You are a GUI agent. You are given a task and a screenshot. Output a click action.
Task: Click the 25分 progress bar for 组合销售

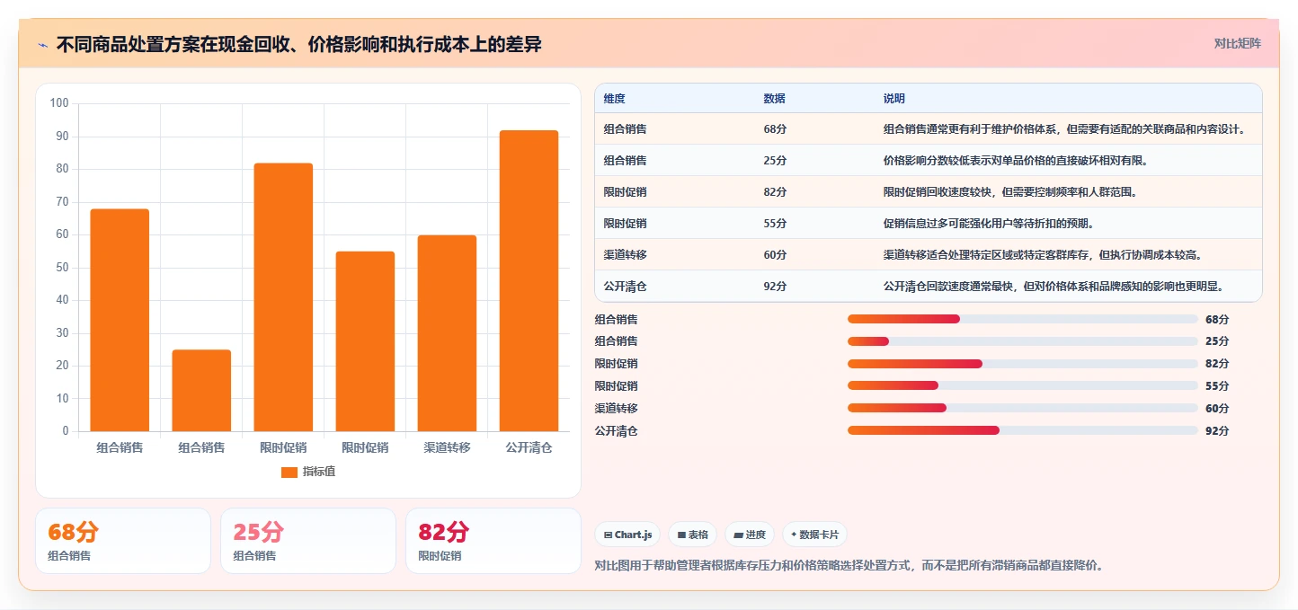tap(1023, 341)
